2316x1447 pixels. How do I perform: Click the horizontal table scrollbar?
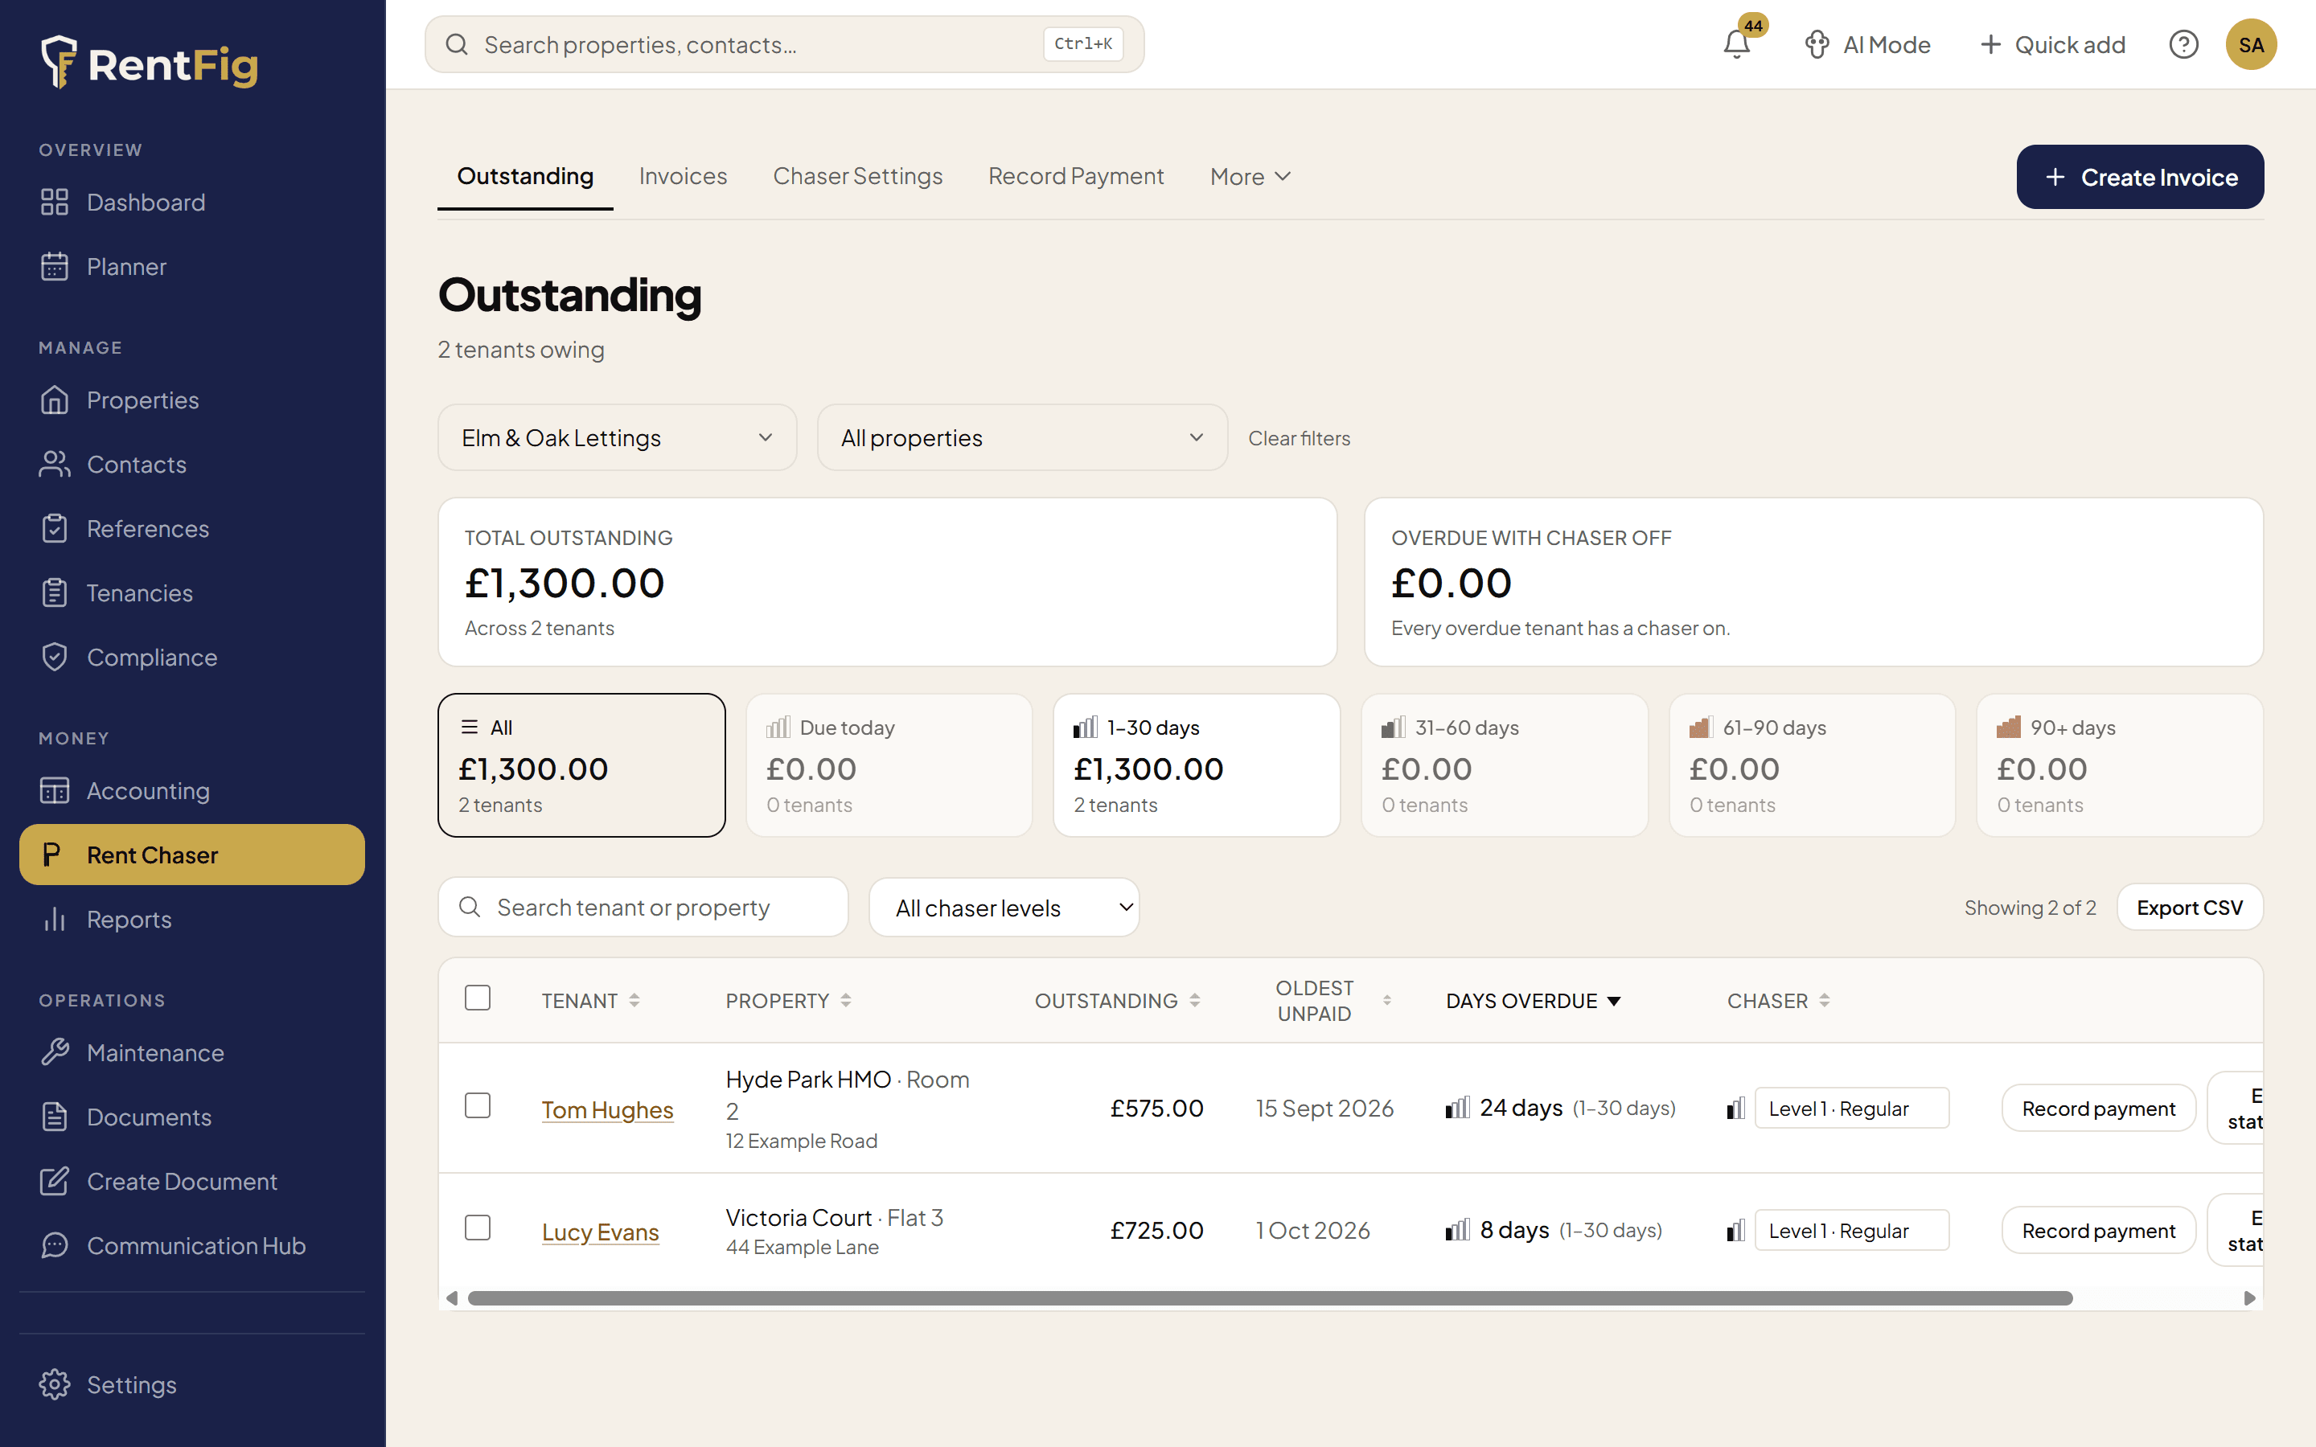[x=1270, y=1298]
